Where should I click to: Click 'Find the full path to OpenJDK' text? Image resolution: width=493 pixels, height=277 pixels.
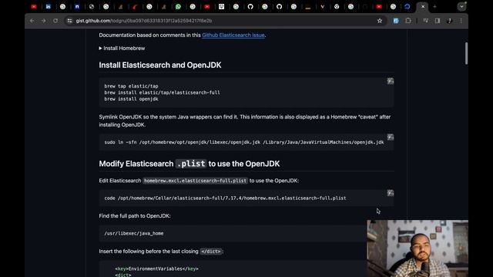pos(135,216)
